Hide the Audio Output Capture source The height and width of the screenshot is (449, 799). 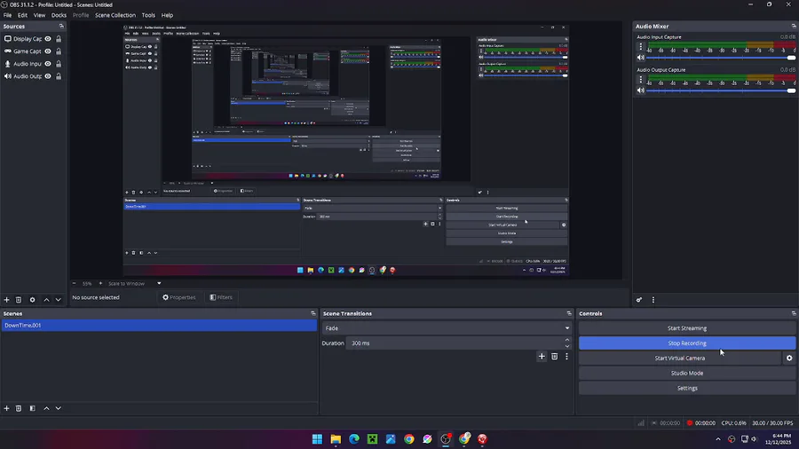click(48, 75)
